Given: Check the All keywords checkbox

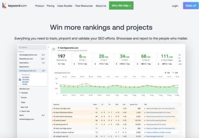Looking at the screenshot, I should 20,75.
